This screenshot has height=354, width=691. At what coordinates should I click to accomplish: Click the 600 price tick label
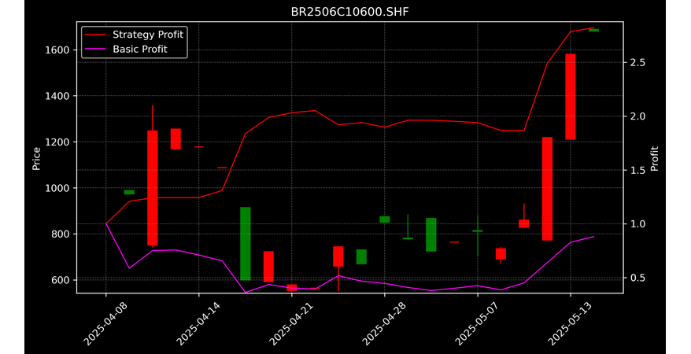pos(61,280)
